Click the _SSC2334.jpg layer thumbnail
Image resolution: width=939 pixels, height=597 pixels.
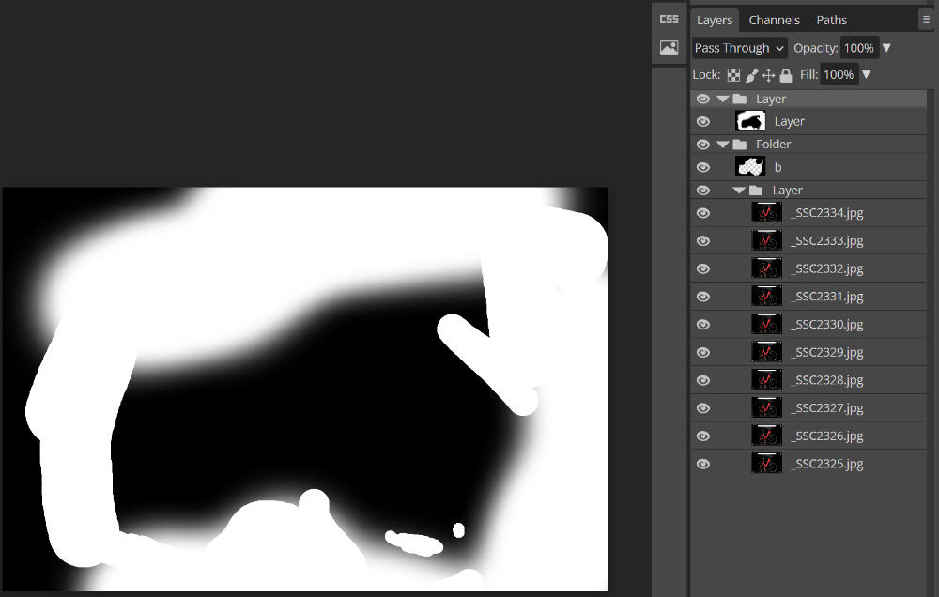pos(766,212)
